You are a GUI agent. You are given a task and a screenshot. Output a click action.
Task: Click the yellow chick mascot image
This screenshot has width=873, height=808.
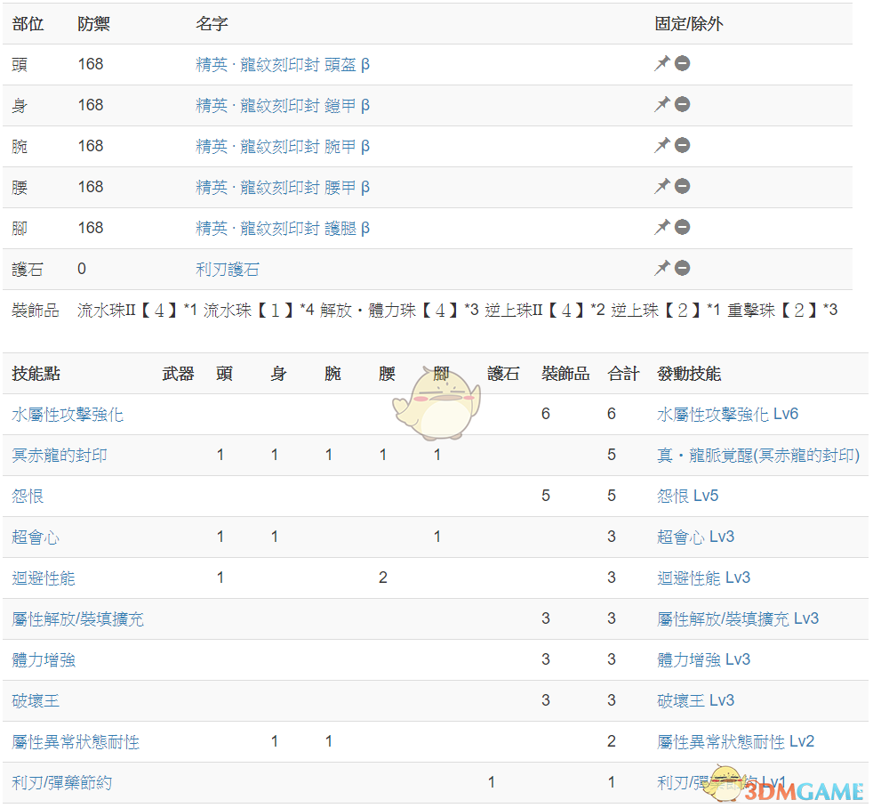pos(436,405)
